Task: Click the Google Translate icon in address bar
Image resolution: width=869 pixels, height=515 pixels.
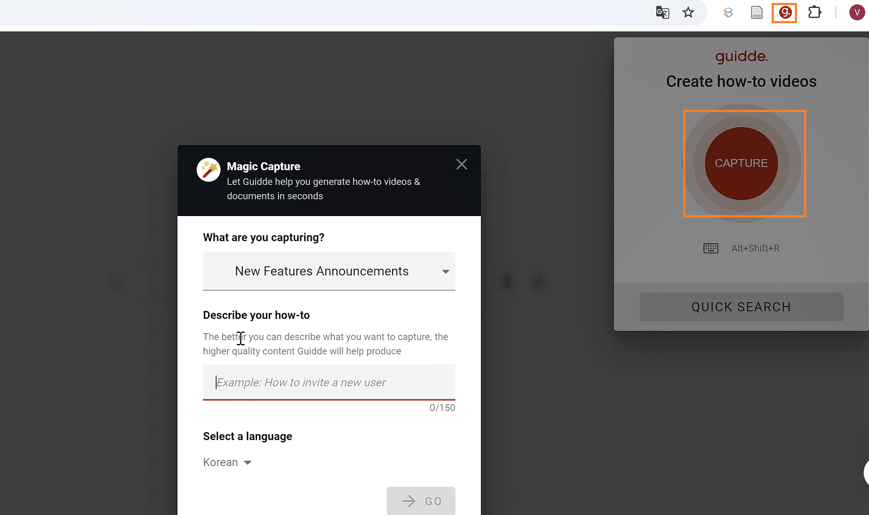Action: click(662, 13)
